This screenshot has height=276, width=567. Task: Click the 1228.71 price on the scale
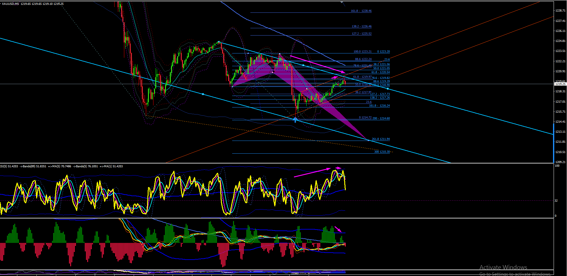tap(561, 11)
